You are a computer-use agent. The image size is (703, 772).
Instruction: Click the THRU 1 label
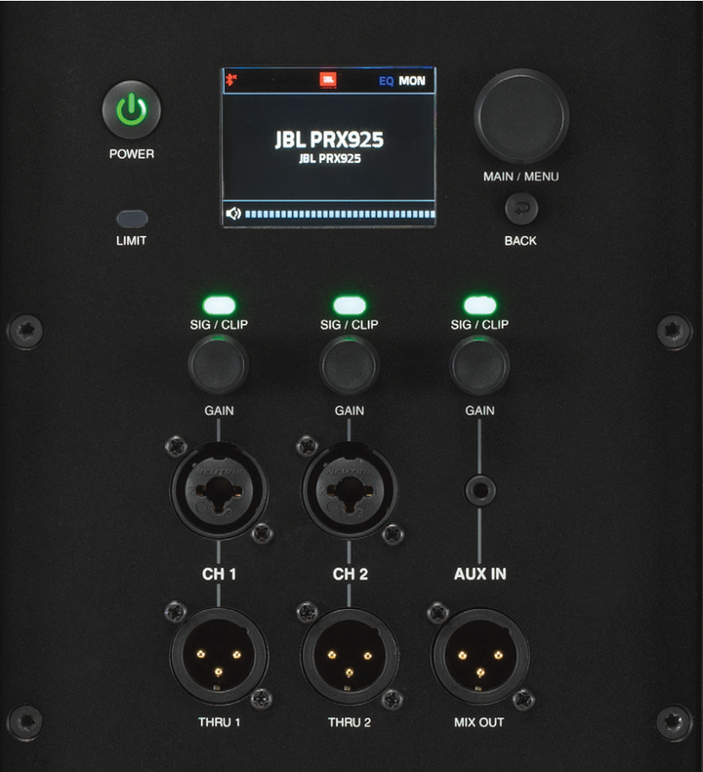[x=219, y=722]
